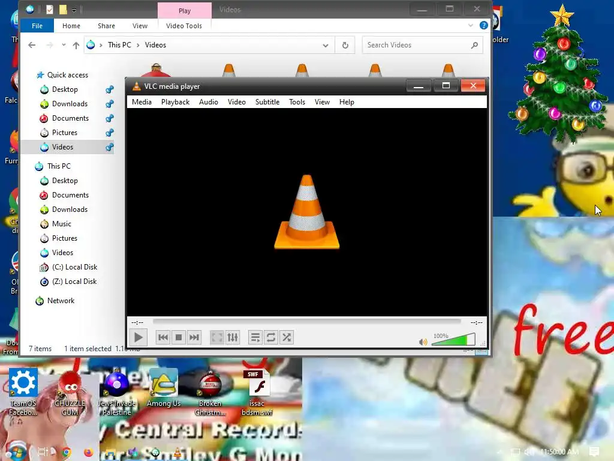Screen dimensions: 614x461
Task: Toggle VLC remaining time label
Action: pos(476,322)
